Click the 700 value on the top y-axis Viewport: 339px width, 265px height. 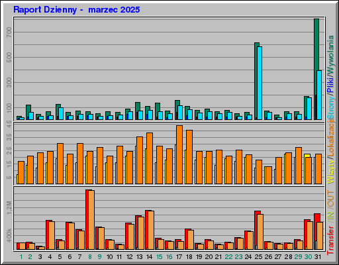coord(9,32)
